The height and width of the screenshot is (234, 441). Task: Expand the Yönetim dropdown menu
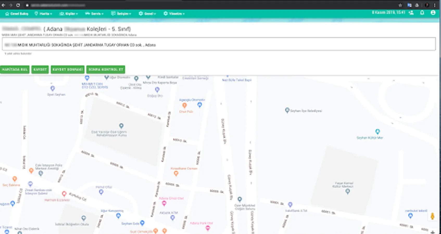pos(174,14)
